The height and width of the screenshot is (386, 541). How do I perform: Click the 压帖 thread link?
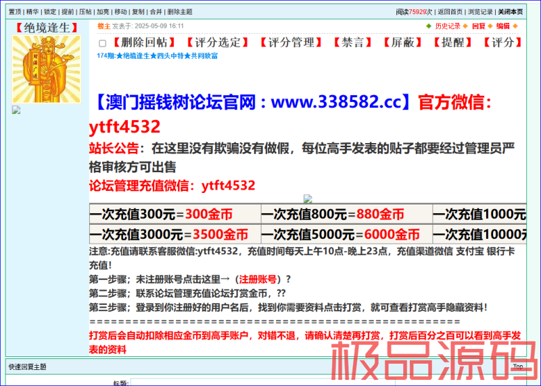pos(85,11)
